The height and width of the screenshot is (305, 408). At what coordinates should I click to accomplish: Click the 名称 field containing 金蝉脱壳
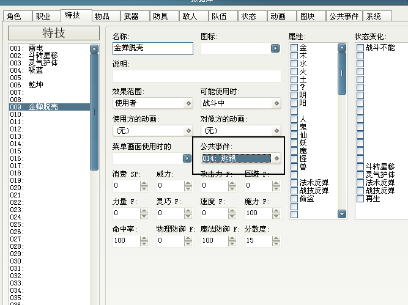[x=153, y=48]
